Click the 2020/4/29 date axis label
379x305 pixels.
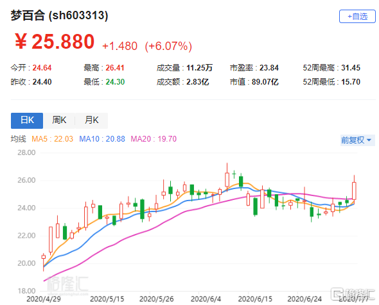44,299
